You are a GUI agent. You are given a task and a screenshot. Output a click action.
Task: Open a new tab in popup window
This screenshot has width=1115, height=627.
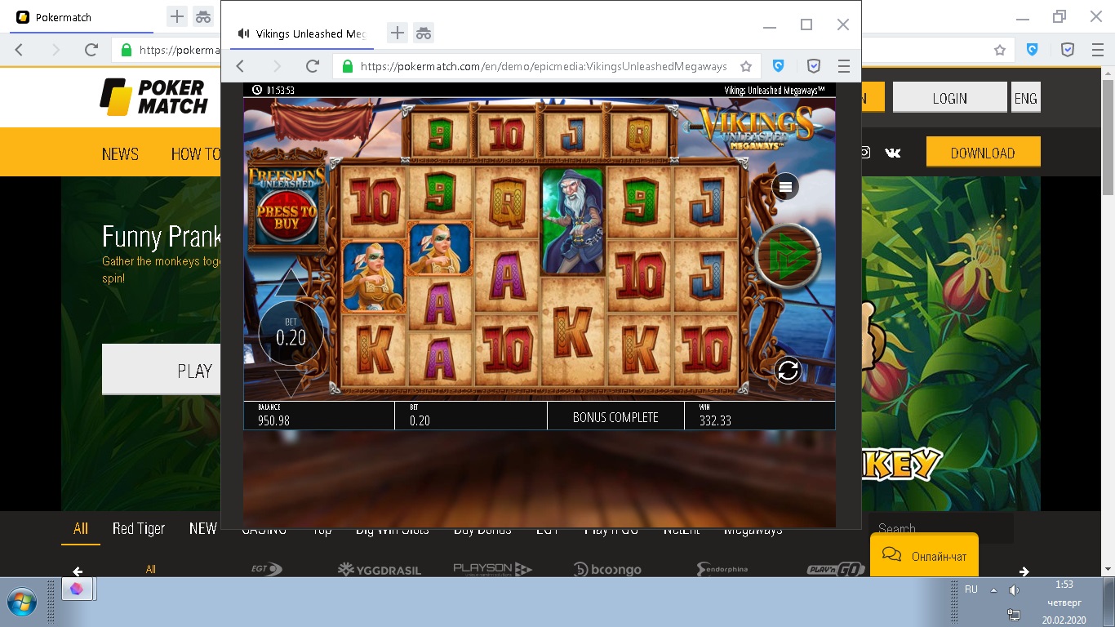[397, 33]
